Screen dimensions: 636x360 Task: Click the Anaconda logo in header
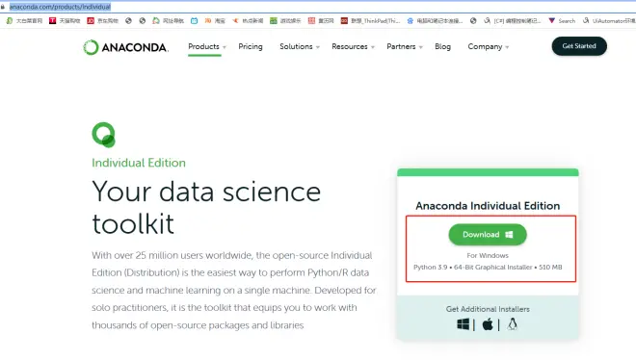(125, 47)
